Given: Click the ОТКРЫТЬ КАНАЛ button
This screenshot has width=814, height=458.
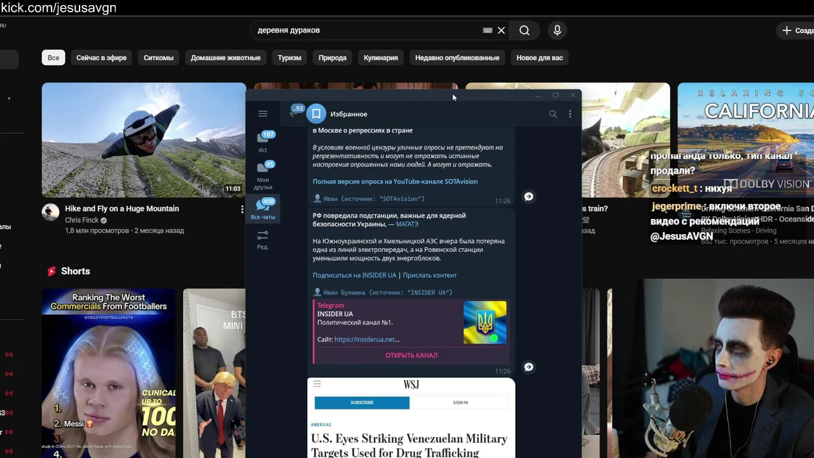Looking at the screenshot, I should tap(411, 356).
